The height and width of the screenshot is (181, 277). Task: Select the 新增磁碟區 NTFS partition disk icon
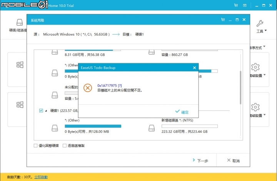click(152, 128)
